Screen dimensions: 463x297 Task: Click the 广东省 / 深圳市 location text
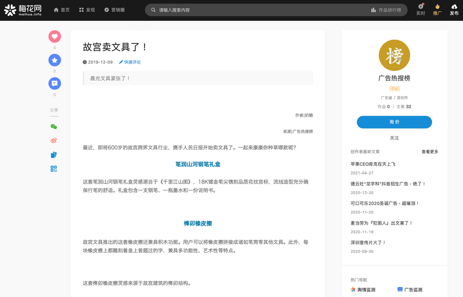tap(394, 98)
